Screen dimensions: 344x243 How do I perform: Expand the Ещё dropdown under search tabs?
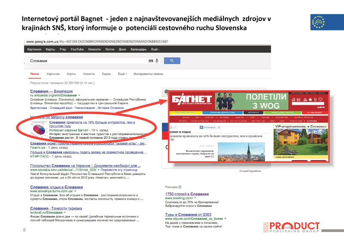point(123,74)
